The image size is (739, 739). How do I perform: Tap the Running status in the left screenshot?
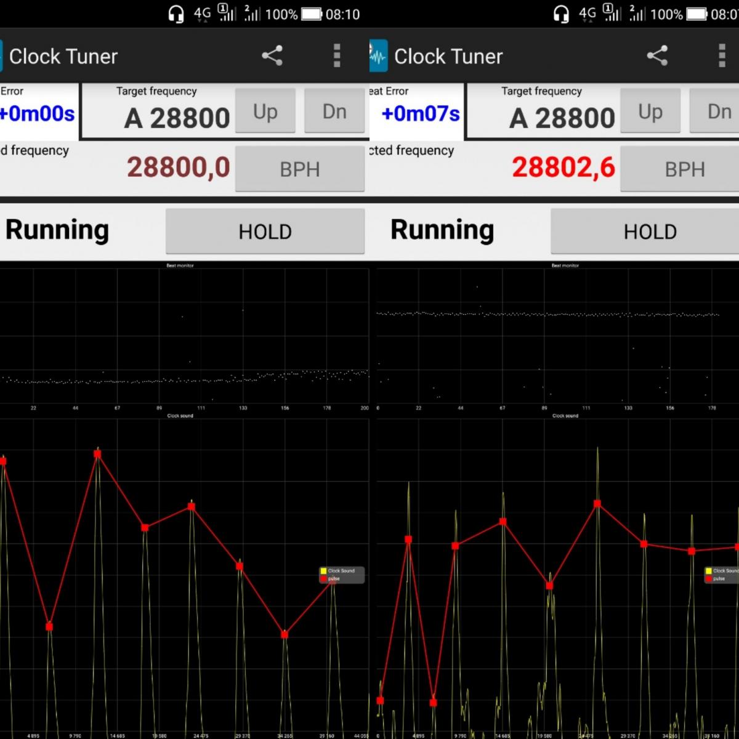click(x=57, y=230)
